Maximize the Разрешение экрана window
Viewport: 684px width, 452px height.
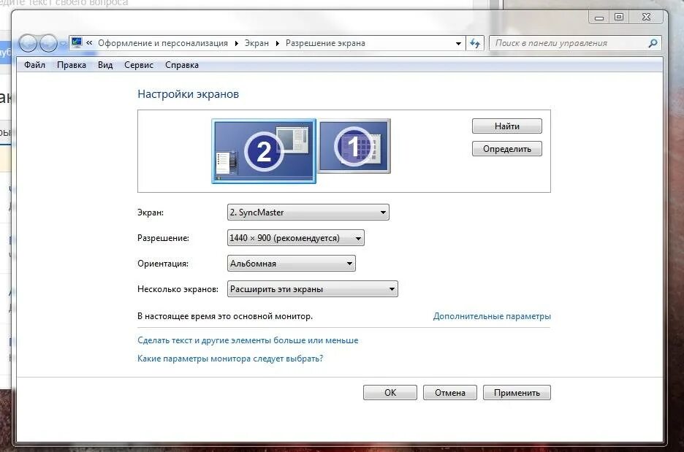tap(618, 18)
